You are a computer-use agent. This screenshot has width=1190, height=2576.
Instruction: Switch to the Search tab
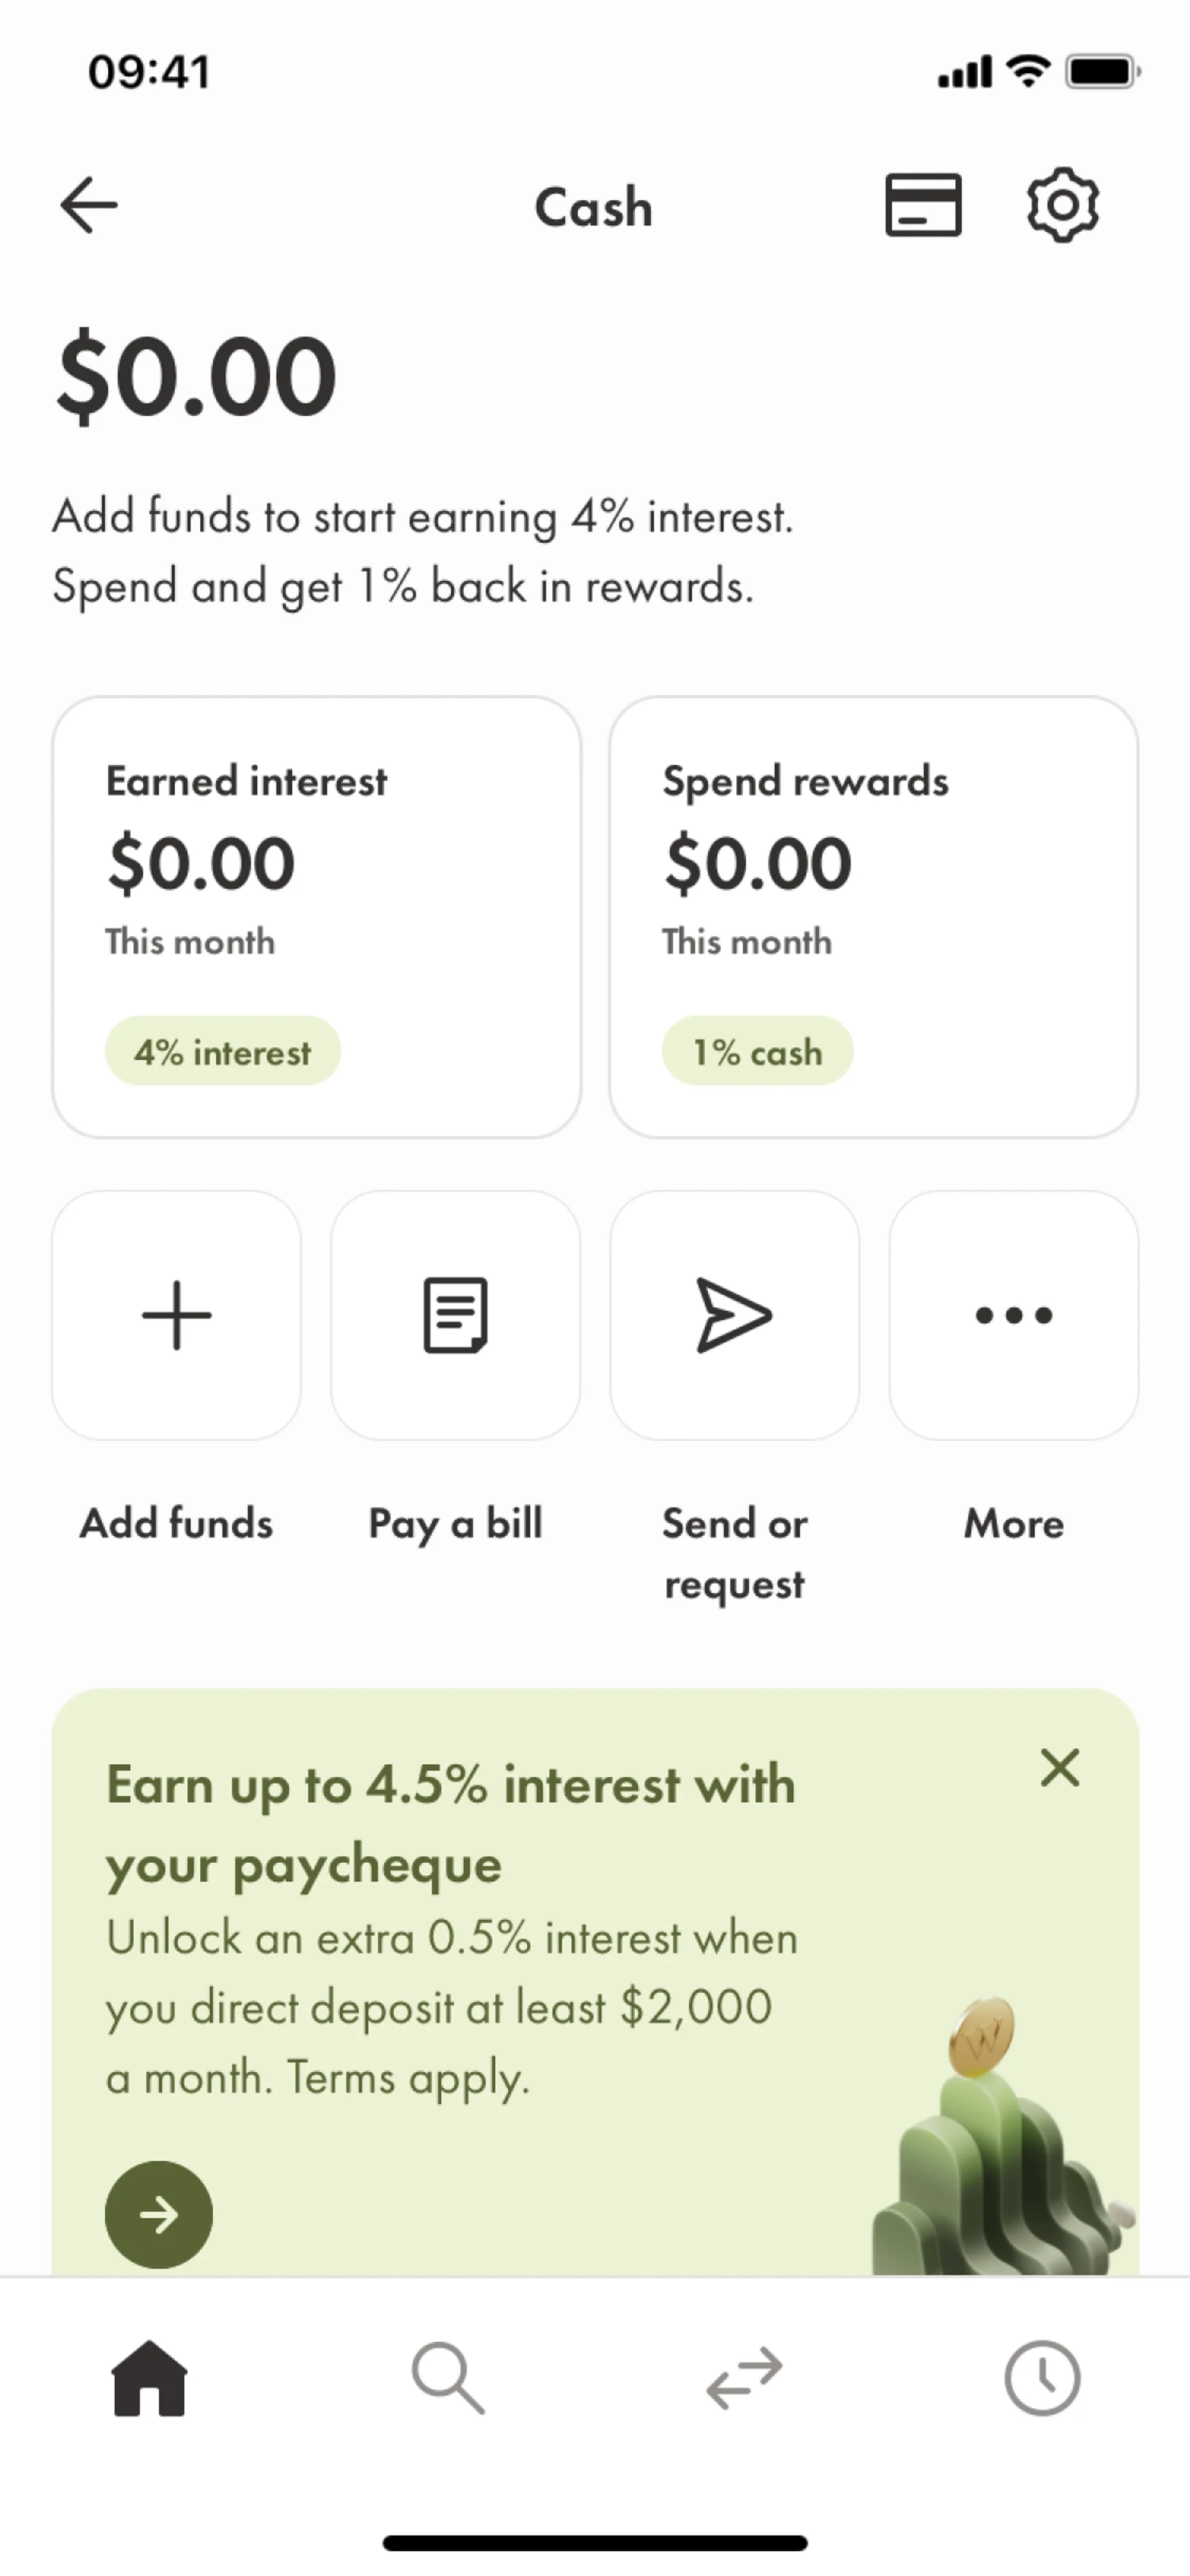(x=447, y=2378)
